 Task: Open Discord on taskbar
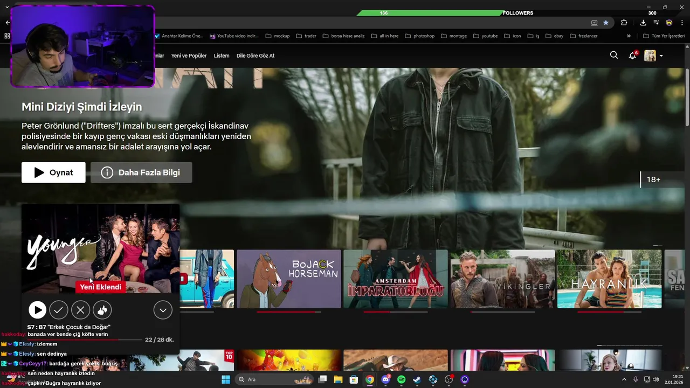coord(385,379)
